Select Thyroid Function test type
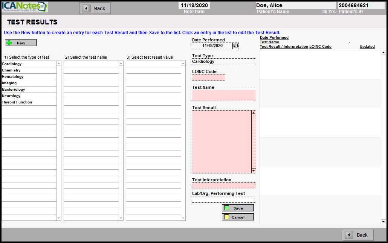This screenshot has width=388, height=243. 17,102
